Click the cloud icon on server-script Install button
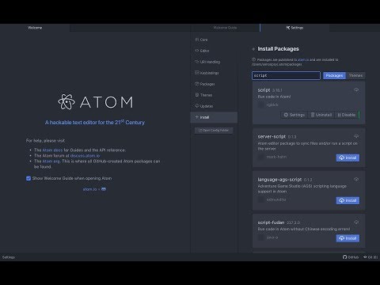The width and height of the screenshot is (380, 285). pyautogui.click(x=342, y=158)
